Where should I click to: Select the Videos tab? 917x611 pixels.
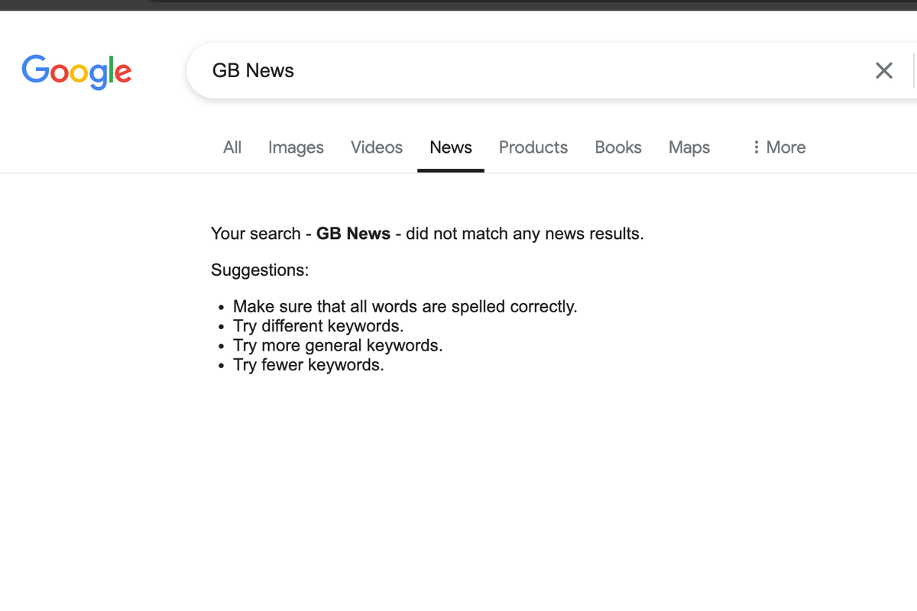coord(377,147)
